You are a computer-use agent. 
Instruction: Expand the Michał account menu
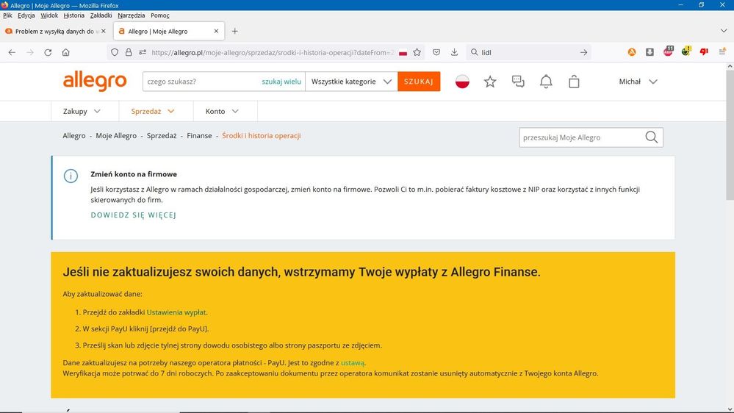(x=638, y=82)
